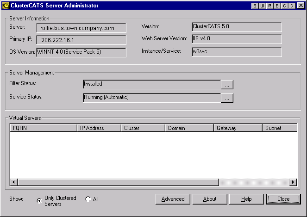Open Service Status options with ellipsis button
The image size is (307, 217).
(227, 98)
